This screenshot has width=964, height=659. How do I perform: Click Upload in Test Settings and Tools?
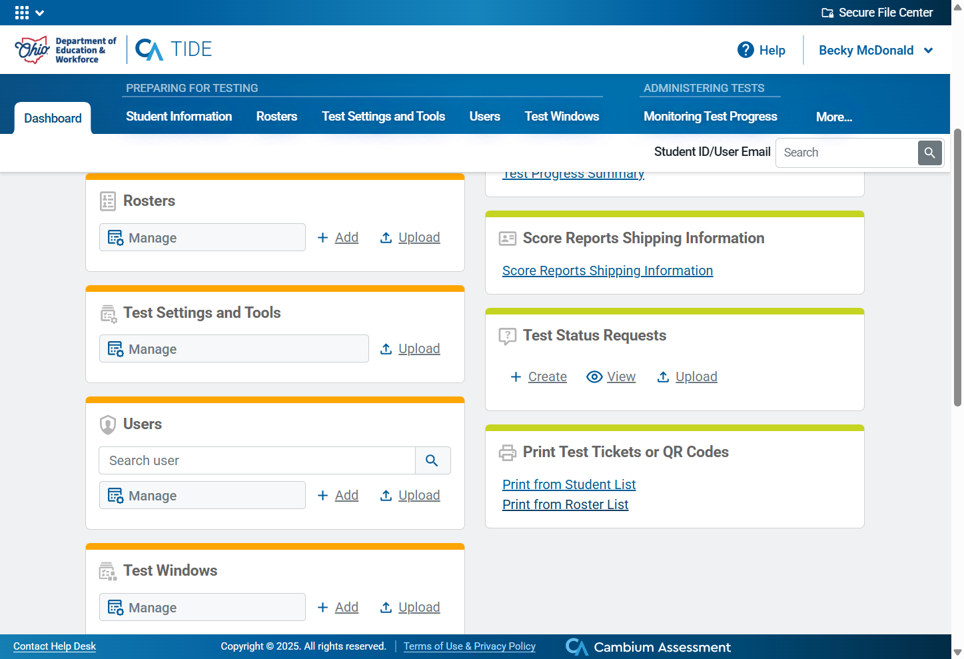[410, 349]
